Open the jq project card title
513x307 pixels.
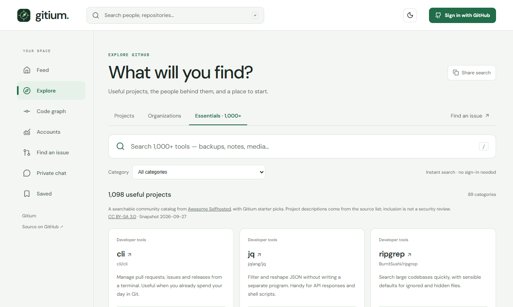click(x=251, y=254)
